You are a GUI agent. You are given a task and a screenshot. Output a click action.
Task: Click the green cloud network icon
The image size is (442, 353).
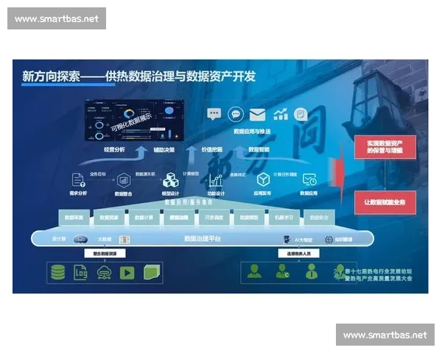(104, 272)
